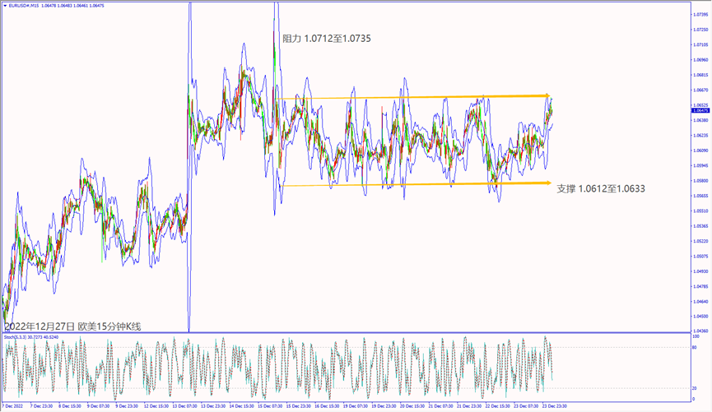Click the 2022年12月27日 欧美15分钟K线 caption
712x412 pixels.
(x=72, y=326)
